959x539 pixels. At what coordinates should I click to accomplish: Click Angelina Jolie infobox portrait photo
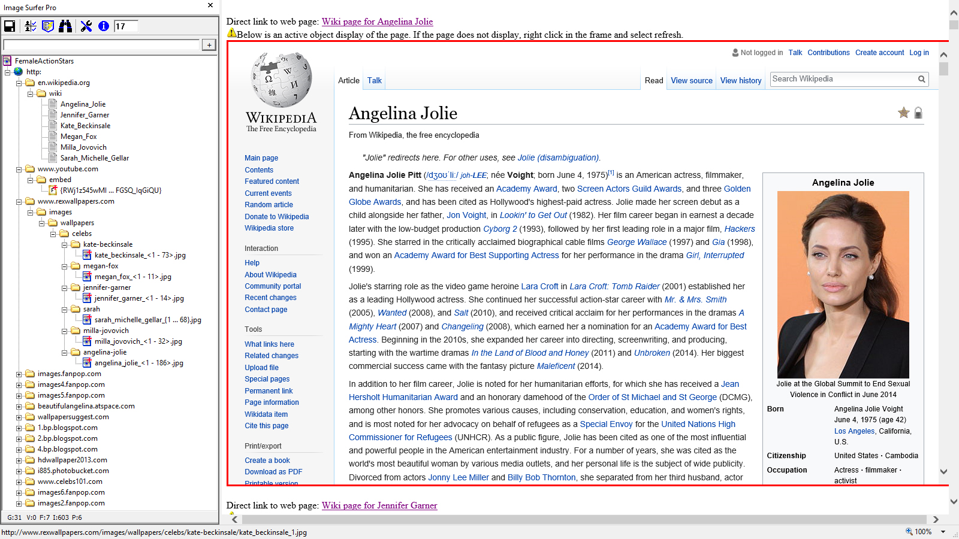pos(843,284)
